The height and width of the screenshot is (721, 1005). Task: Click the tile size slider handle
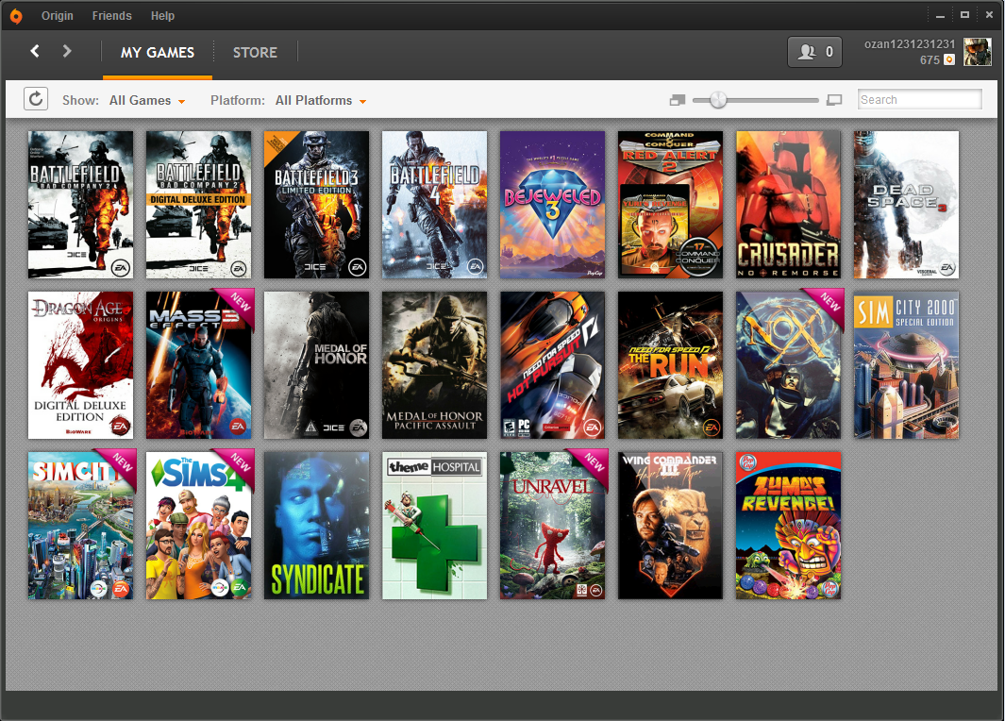(x=718, y=100)
